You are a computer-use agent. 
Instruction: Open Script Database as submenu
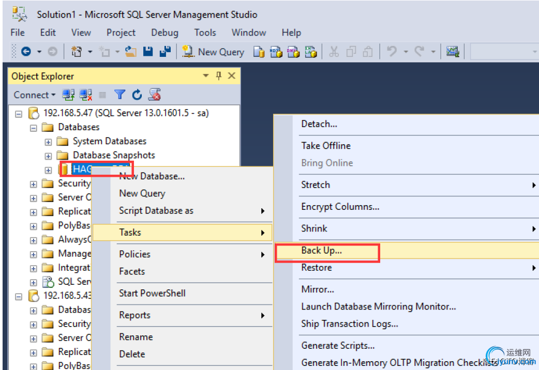pos(183,211)
